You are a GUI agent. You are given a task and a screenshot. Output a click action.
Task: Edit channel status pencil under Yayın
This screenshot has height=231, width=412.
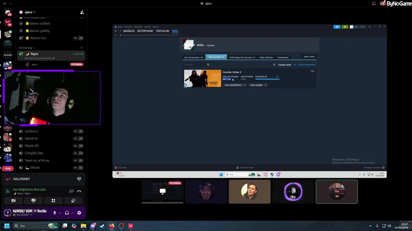click(x=54, y=58)
